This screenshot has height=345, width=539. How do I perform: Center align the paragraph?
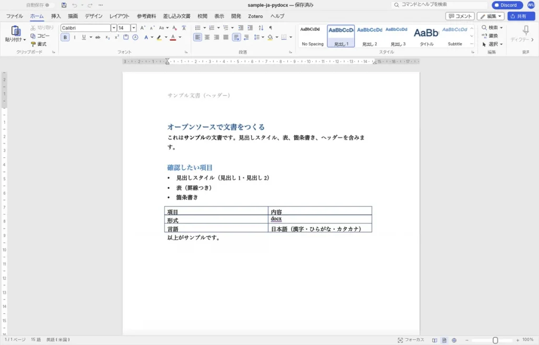coord(207,37)
